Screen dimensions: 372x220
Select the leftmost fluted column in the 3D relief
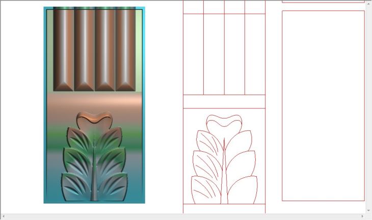(x=64, y=48)
